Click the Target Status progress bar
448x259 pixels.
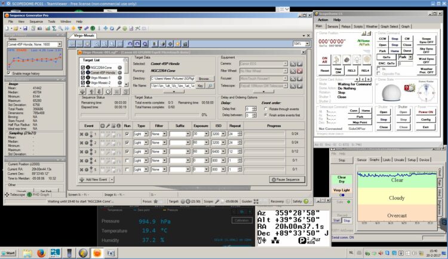pos(167,115)
